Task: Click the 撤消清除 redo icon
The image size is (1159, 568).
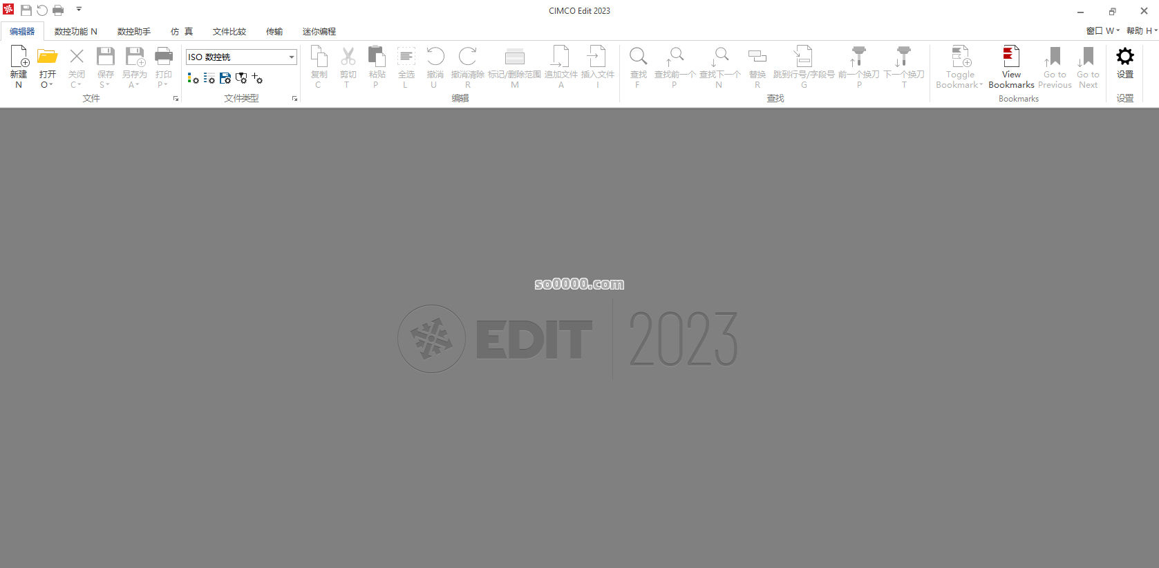Action: pos(468,57)
